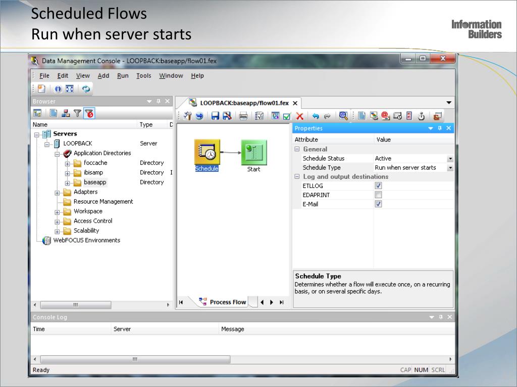Screen dimensions: 517x387
Task: Click the tools icon at flow toolbar start
Action: point(188,116)
